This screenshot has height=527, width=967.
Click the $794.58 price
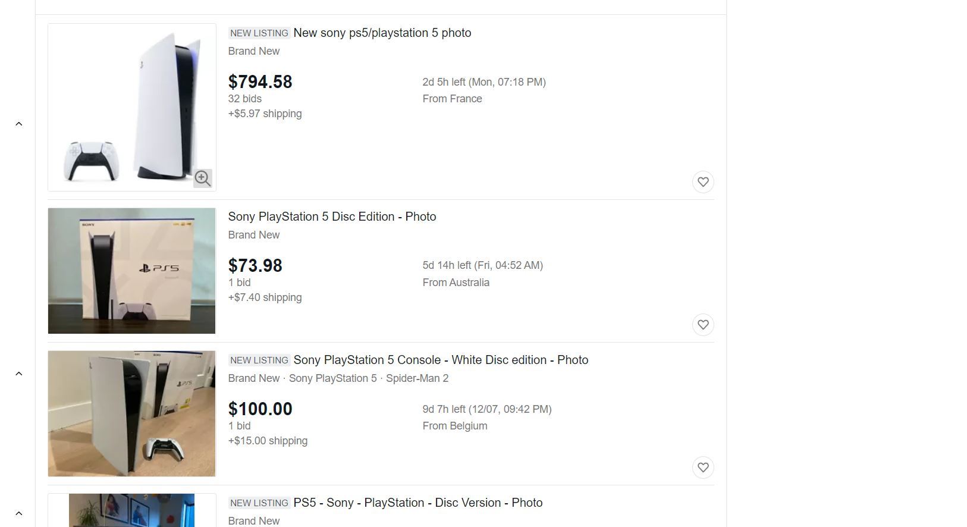point(260,82)
